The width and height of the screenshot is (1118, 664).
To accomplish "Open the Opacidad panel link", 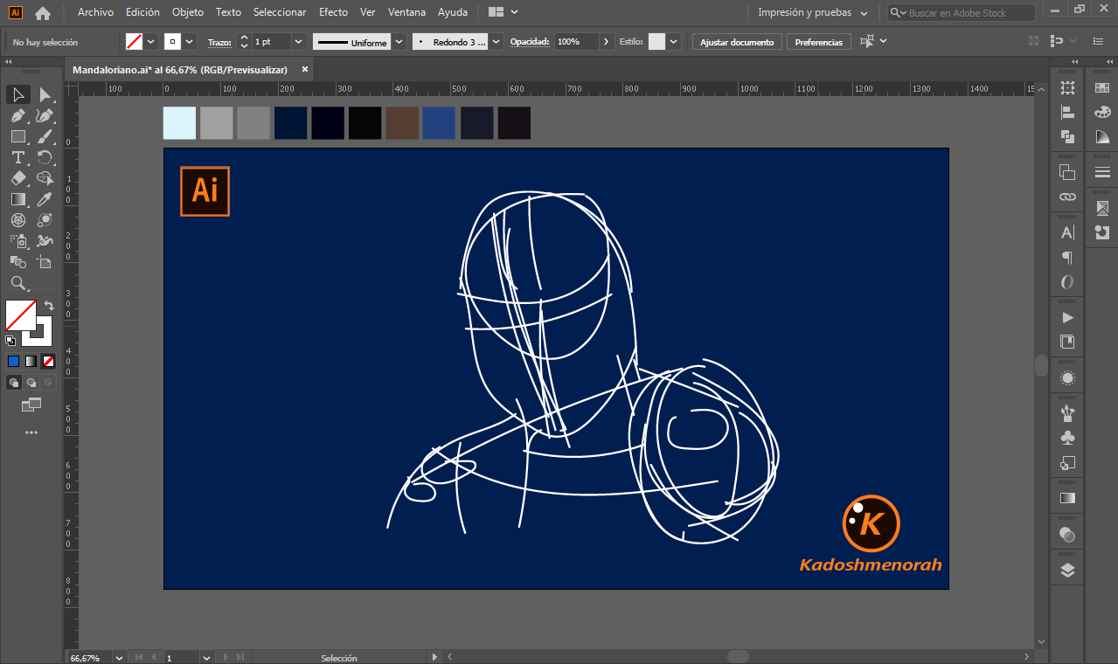I will tap(529, 42).
